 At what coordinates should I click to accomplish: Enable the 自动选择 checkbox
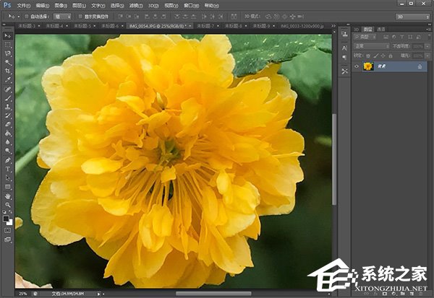pyautogui.click(x=25, y=15)
